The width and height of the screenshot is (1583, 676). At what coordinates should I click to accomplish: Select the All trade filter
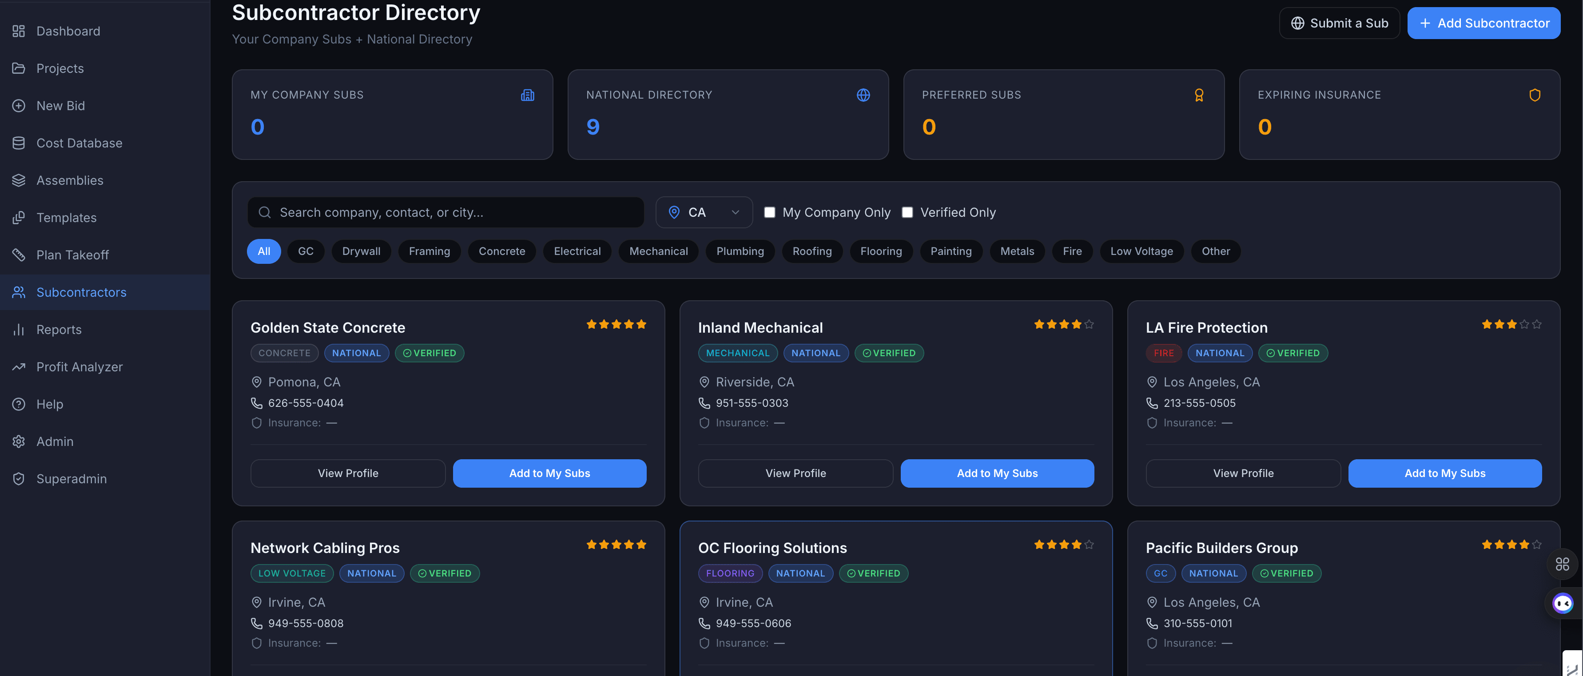pos(264,251)
